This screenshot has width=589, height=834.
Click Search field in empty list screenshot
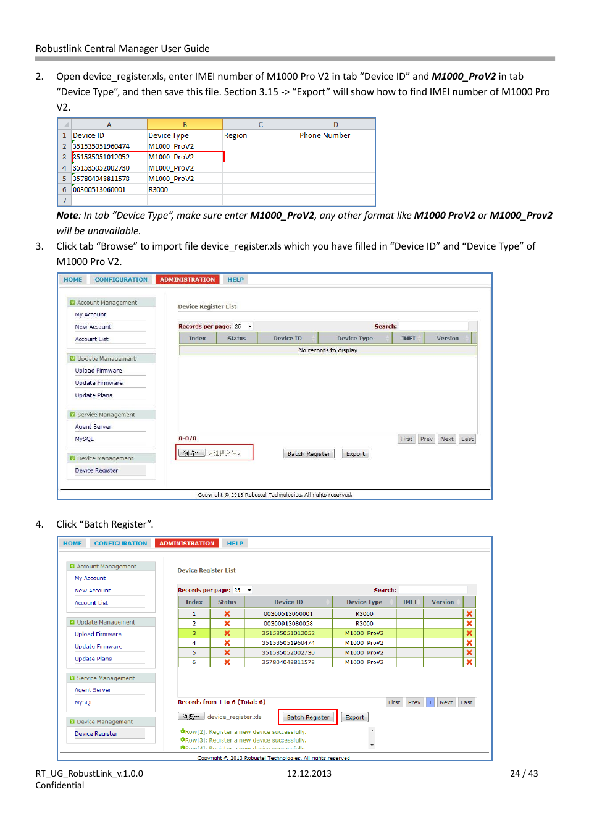point(433,326)
